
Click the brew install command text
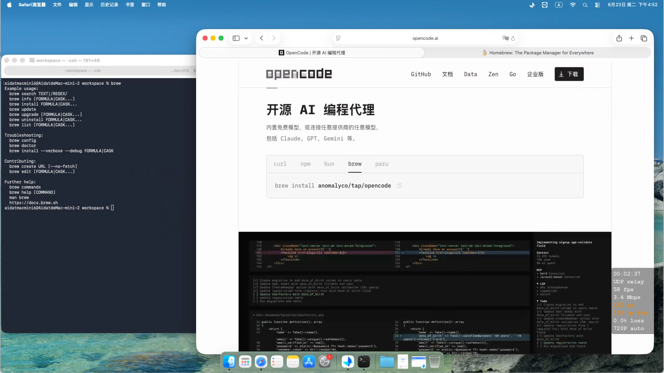click(x=333, y=185)
